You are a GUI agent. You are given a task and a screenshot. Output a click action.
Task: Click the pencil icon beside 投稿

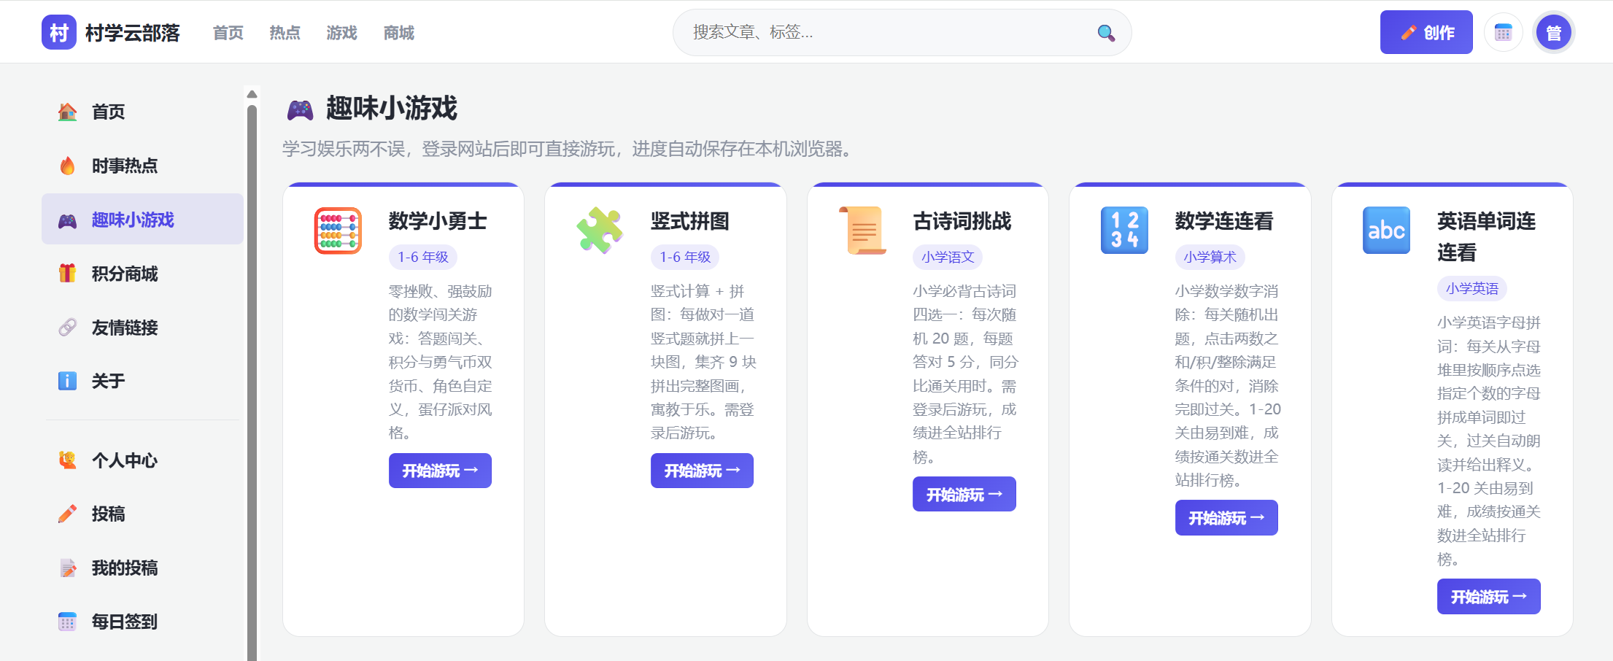67,514
